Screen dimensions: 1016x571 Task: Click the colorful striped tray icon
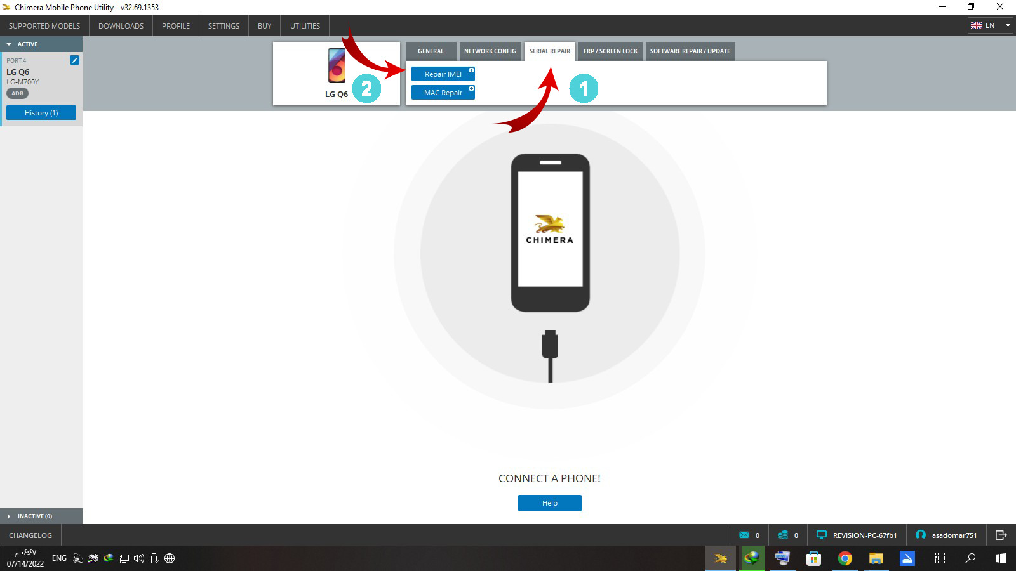click(x=93, y=558)
